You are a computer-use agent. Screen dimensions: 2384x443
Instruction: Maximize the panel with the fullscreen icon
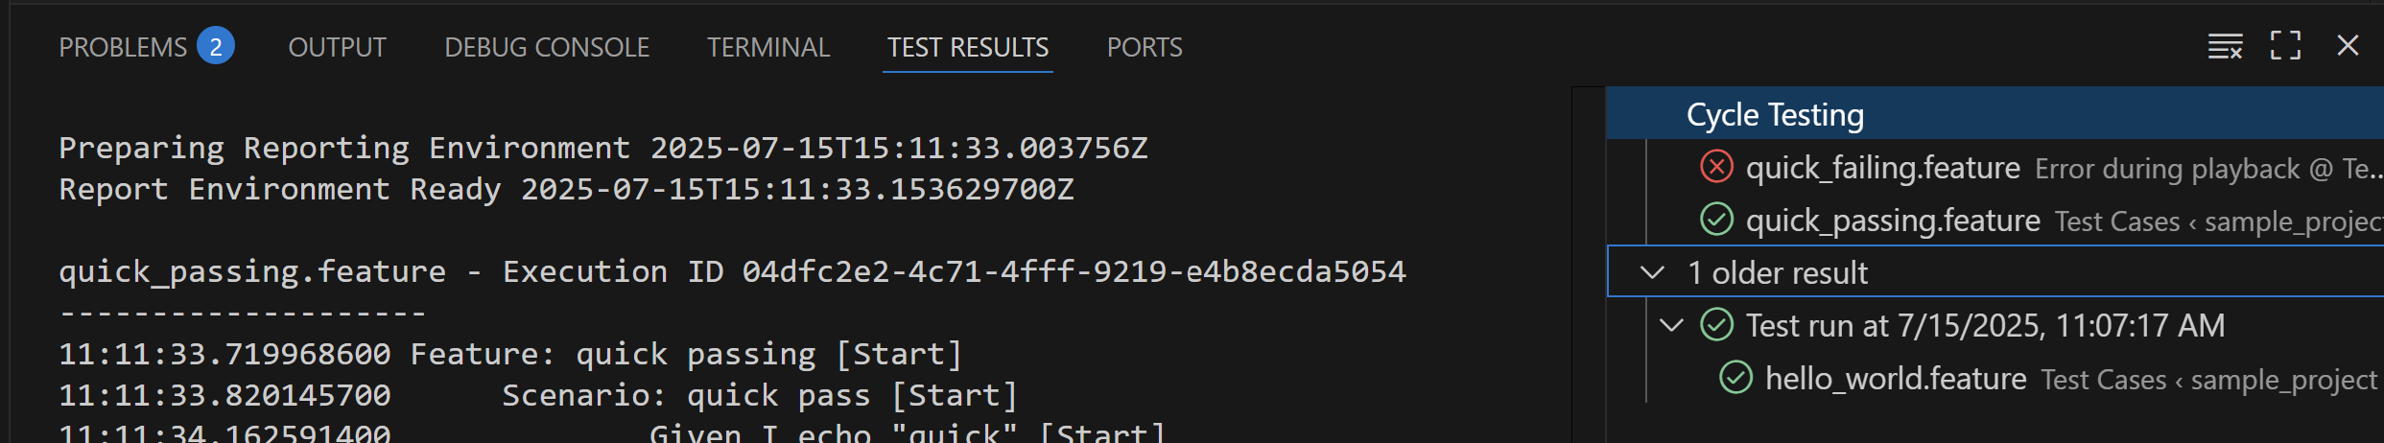coord(2285,45)
